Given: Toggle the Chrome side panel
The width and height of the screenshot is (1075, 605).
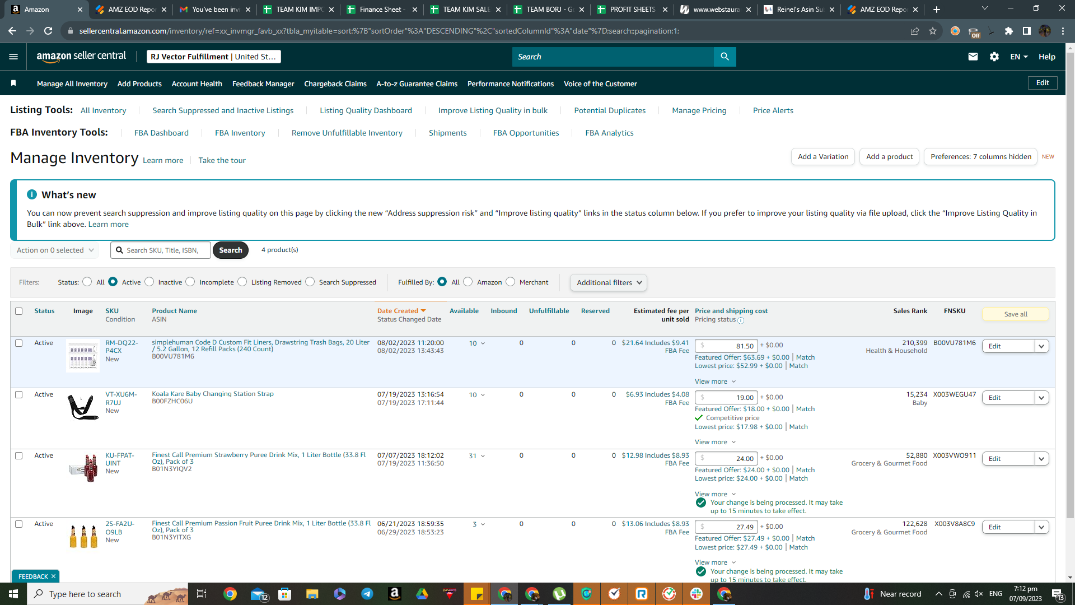Looking at the screenshot, I should pyautogui.click(x=1027, y=31).
